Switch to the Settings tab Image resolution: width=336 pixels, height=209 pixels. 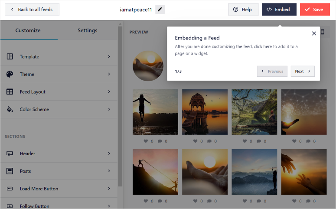[x=87, y=30]
